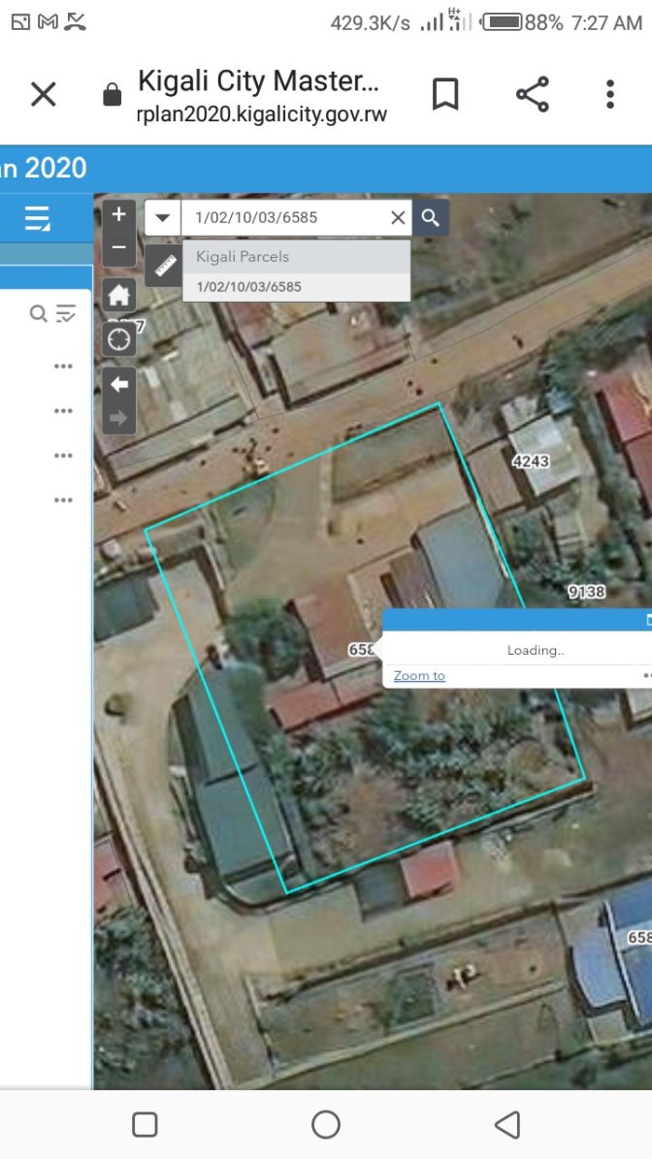Click the Home default extent button

click(x=118, y=295)
